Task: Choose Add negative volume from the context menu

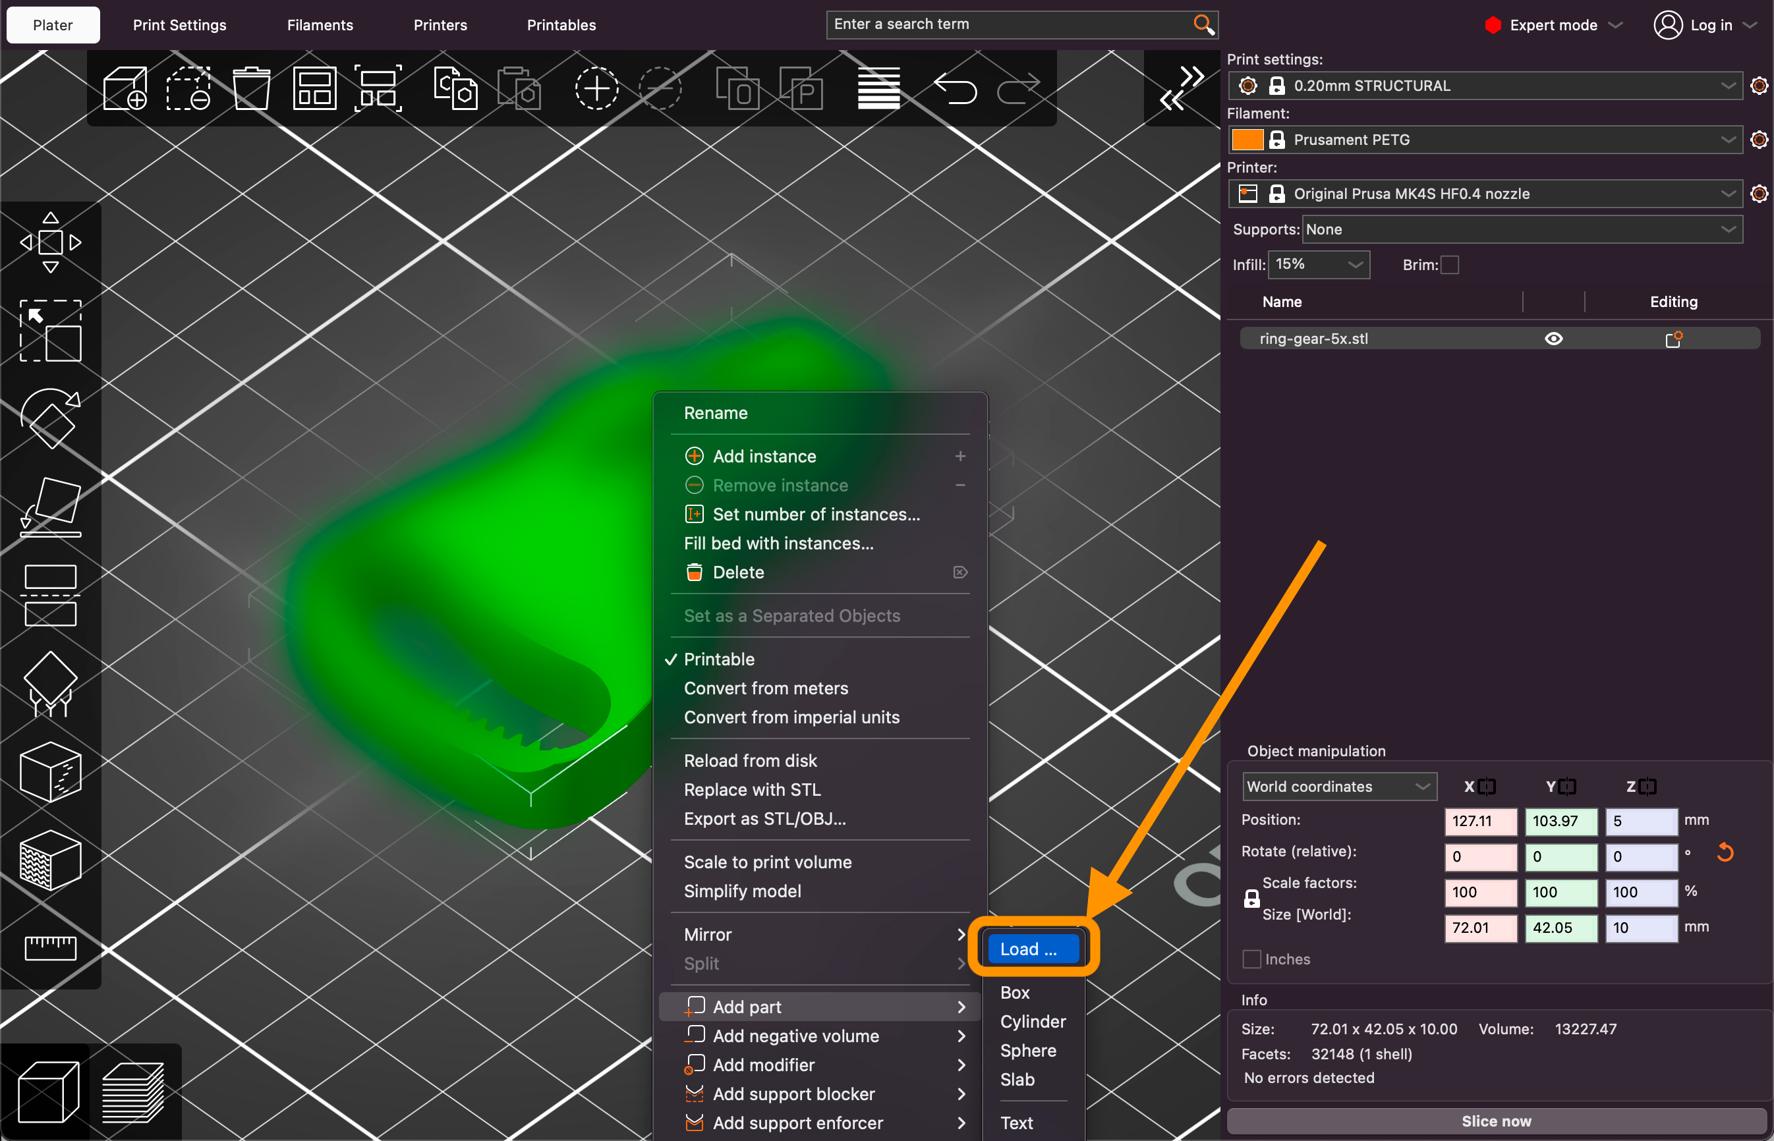Action: pos(795,1036)
